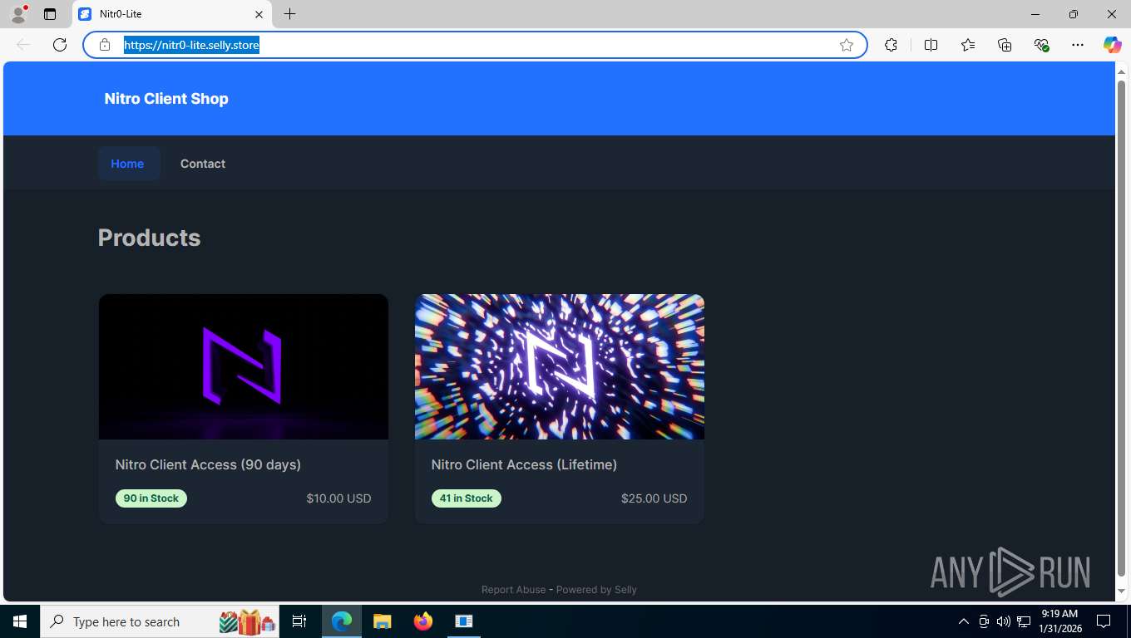
Task: Click the taskbar clock and date
Action: pyautogui.click(x=1059, y=621)
